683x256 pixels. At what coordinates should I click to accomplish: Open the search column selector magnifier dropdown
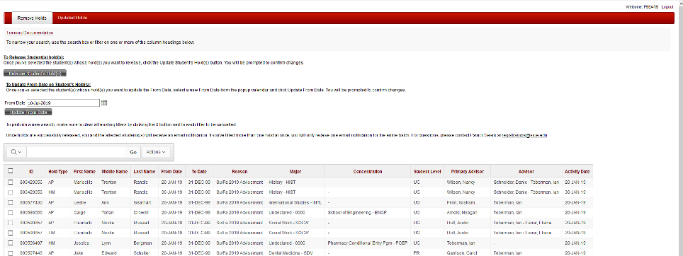16,152
